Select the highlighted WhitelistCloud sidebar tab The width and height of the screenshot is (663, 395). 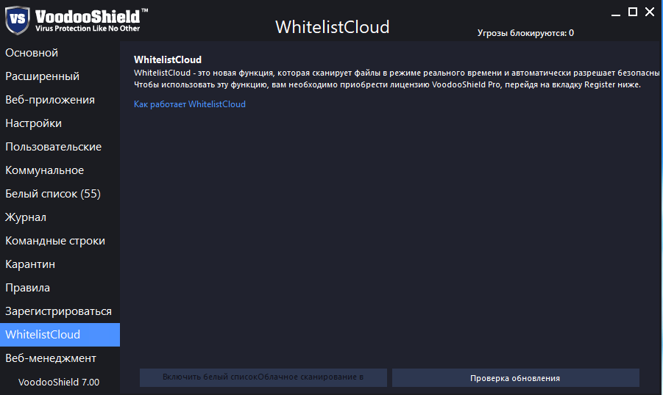tap(60, 335)
